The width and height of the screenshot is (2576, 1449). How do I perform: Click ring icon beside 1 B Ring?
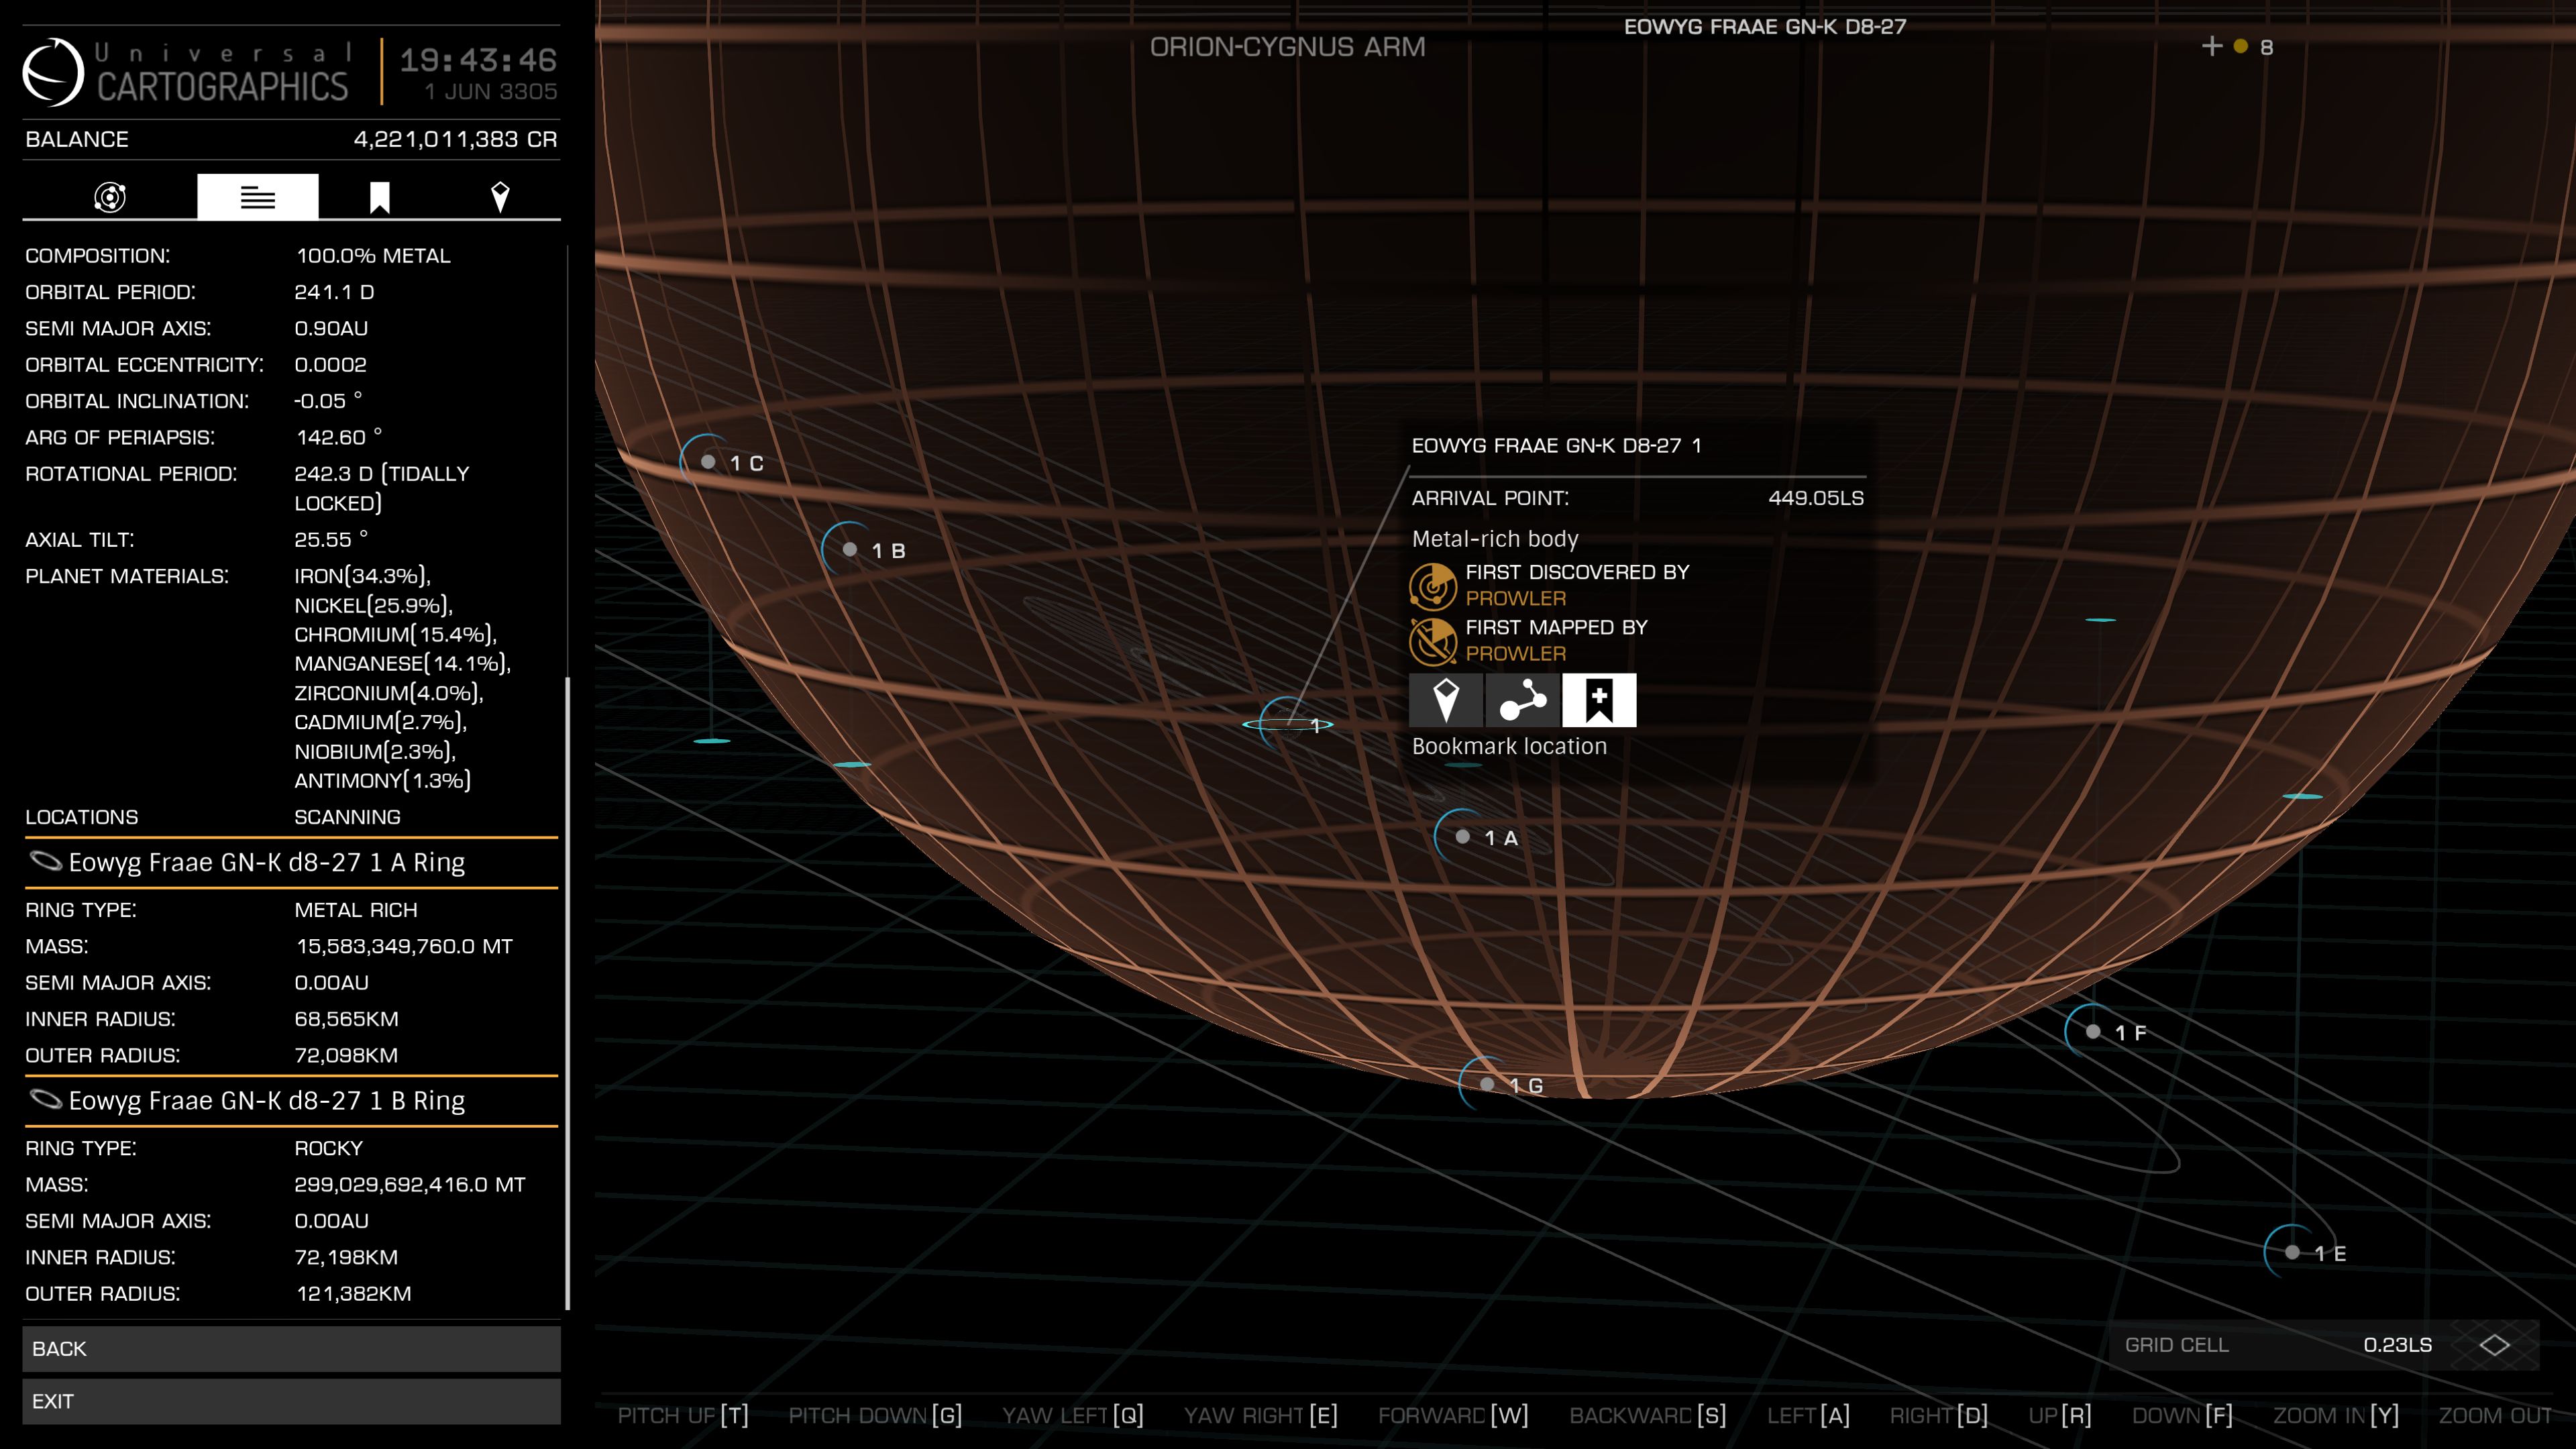tap(46, 1099)
